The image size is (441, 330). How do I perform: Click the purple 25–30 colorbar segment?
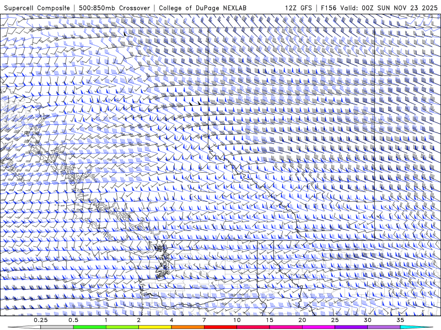(351, 327)
